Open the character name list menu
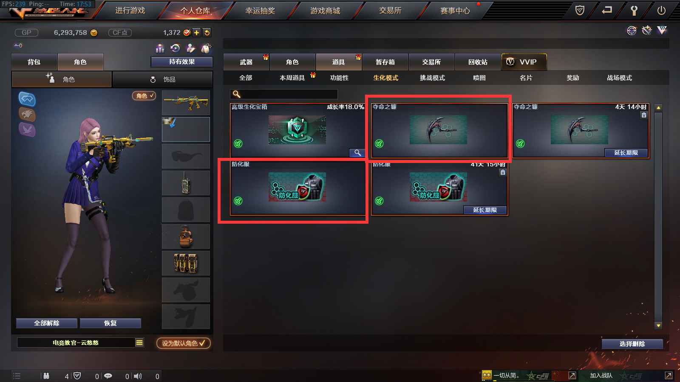Image resolution: width=680 pixels, height=382 pixels. [139, 343]
